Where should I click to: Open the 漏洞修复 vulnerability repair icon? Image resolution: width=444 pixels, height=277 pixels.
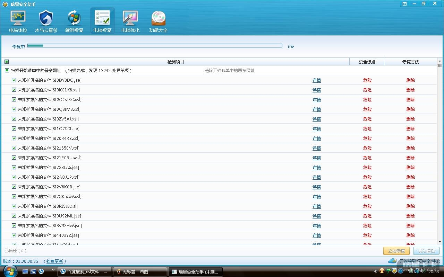[74, 21]
